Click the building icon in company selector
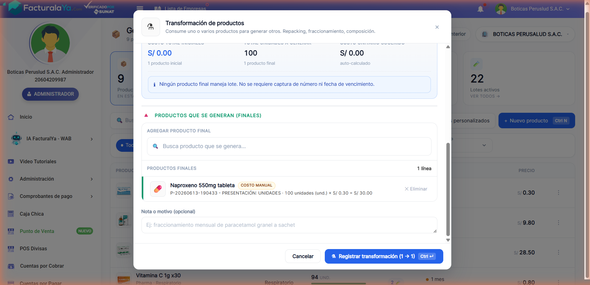Viewport: 590px width, 285px height. [485, 34]
